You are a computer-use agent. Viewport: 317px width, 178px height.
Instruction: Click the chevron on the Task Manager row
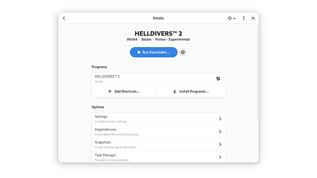pyautogui.click(x=220, y=157)
